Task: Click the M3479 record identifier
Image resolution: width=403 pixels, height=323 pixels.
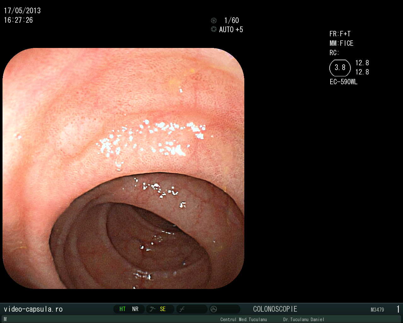Action: (x=377, y=310)
